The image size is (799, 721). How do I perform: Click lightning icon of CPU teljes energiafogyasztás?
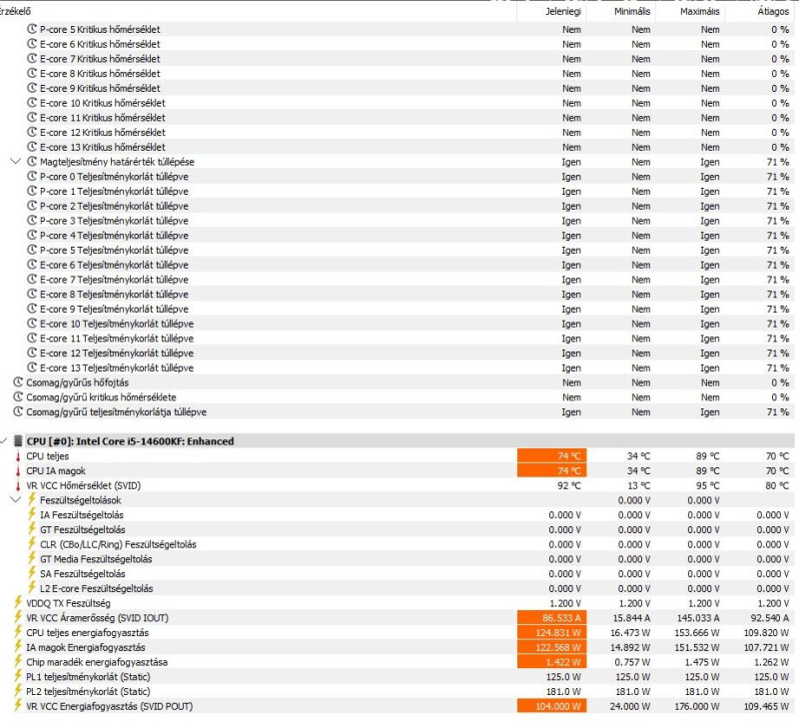click(x=18, y=632)
